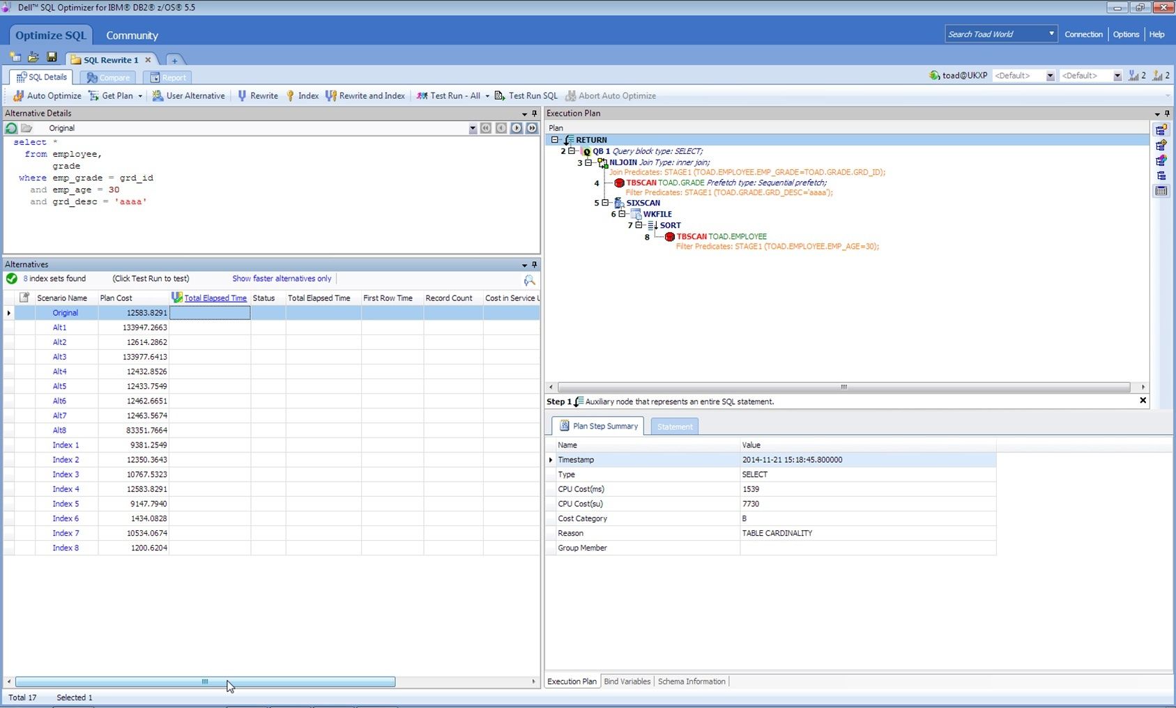Viewport: 1176px width, 708px height.
Task: Click plain tree plan icon in sidebar
Action: [1161, 176]
